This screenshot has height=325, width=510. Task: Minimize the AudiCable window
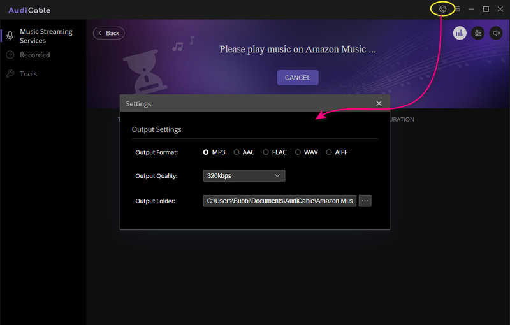tap(471, 9)
